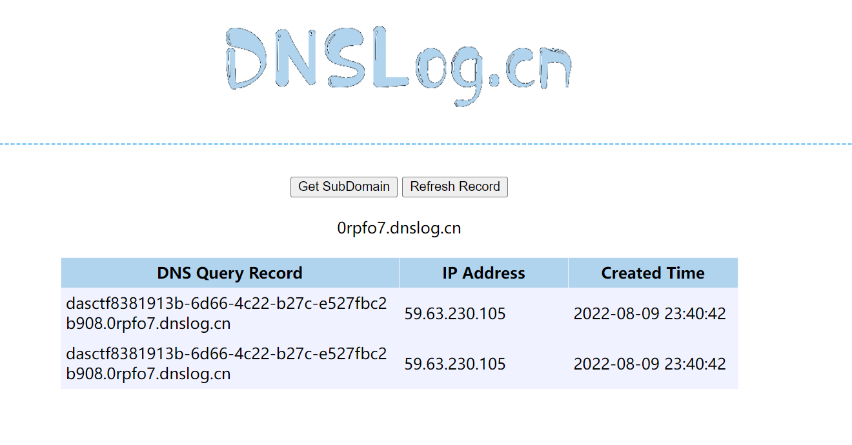The image size is (852, 445).
Task: Select first row's dasctf DNS query record
Action: click(x=227, y=313)
